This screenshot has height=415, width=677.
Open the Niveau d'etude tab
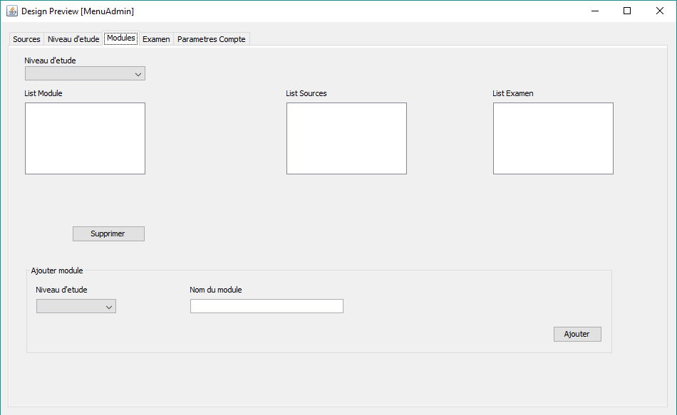coord(73,39)
